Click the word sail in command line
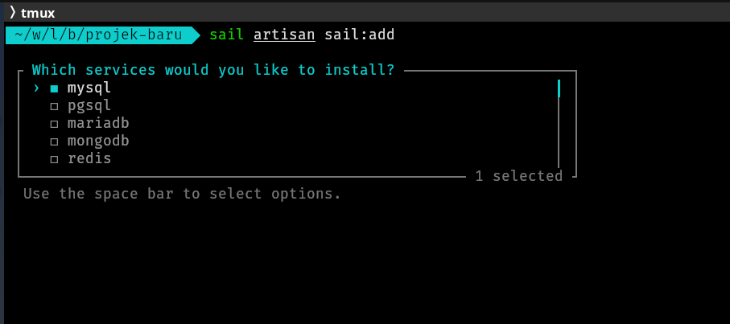Screen dimensions: 730x324 pyautogui.click(x=226, y=35)
